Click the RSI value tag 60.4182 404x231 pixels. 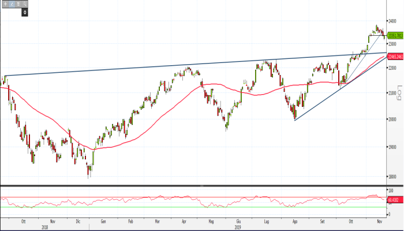(394, 200)
